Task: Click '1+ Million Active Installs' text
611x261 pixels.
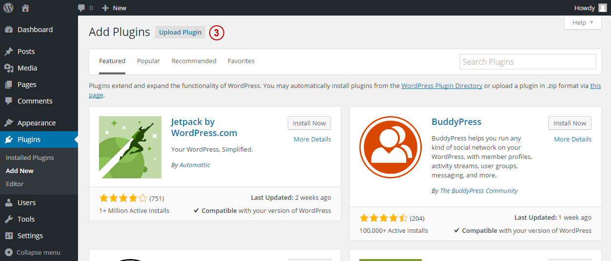Action: coord(134,211)
